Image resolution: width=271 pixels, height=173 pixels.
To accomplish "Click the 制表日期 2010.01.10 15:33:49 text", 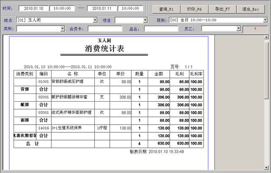I will [x=157, y=152].
